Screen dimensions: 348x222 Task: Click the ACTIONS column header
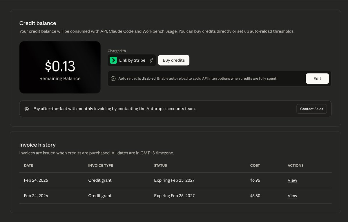[x=296, y=165]
